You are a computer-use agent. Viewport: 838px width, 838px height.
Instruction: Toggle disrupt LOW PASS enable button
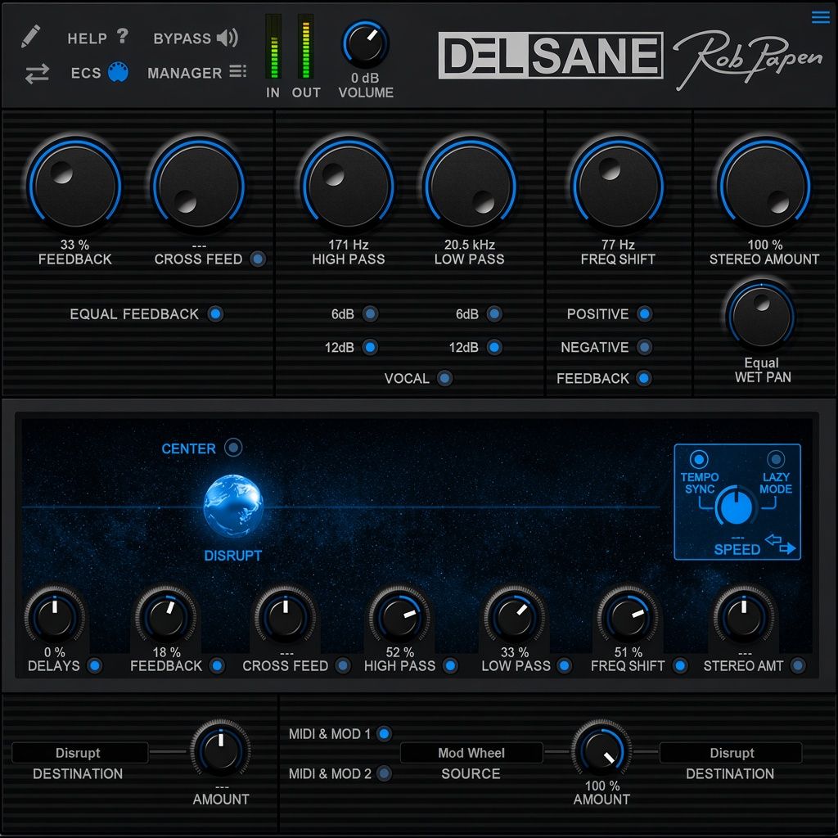[x=564, y=666]
